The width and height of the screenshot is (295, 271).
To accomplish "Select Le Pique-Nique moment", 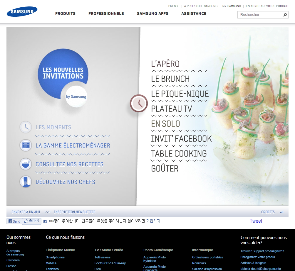I will (180, 94).
